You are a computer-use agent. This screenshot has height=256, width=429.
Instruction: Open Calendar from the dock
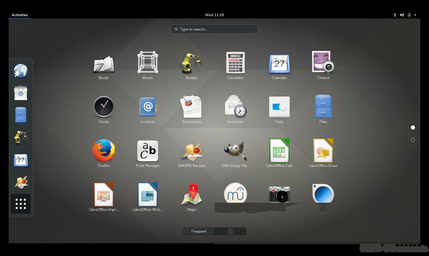(x=21, y=160)
